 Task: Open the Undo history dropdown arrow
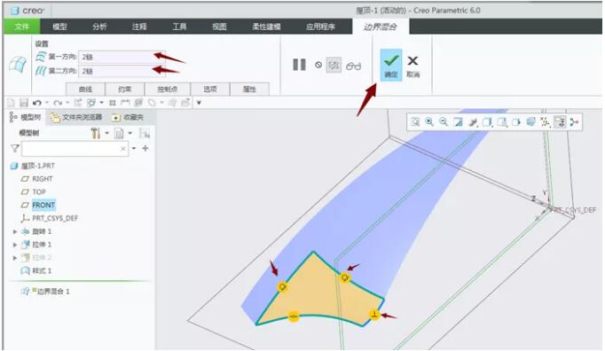(47, 103)
